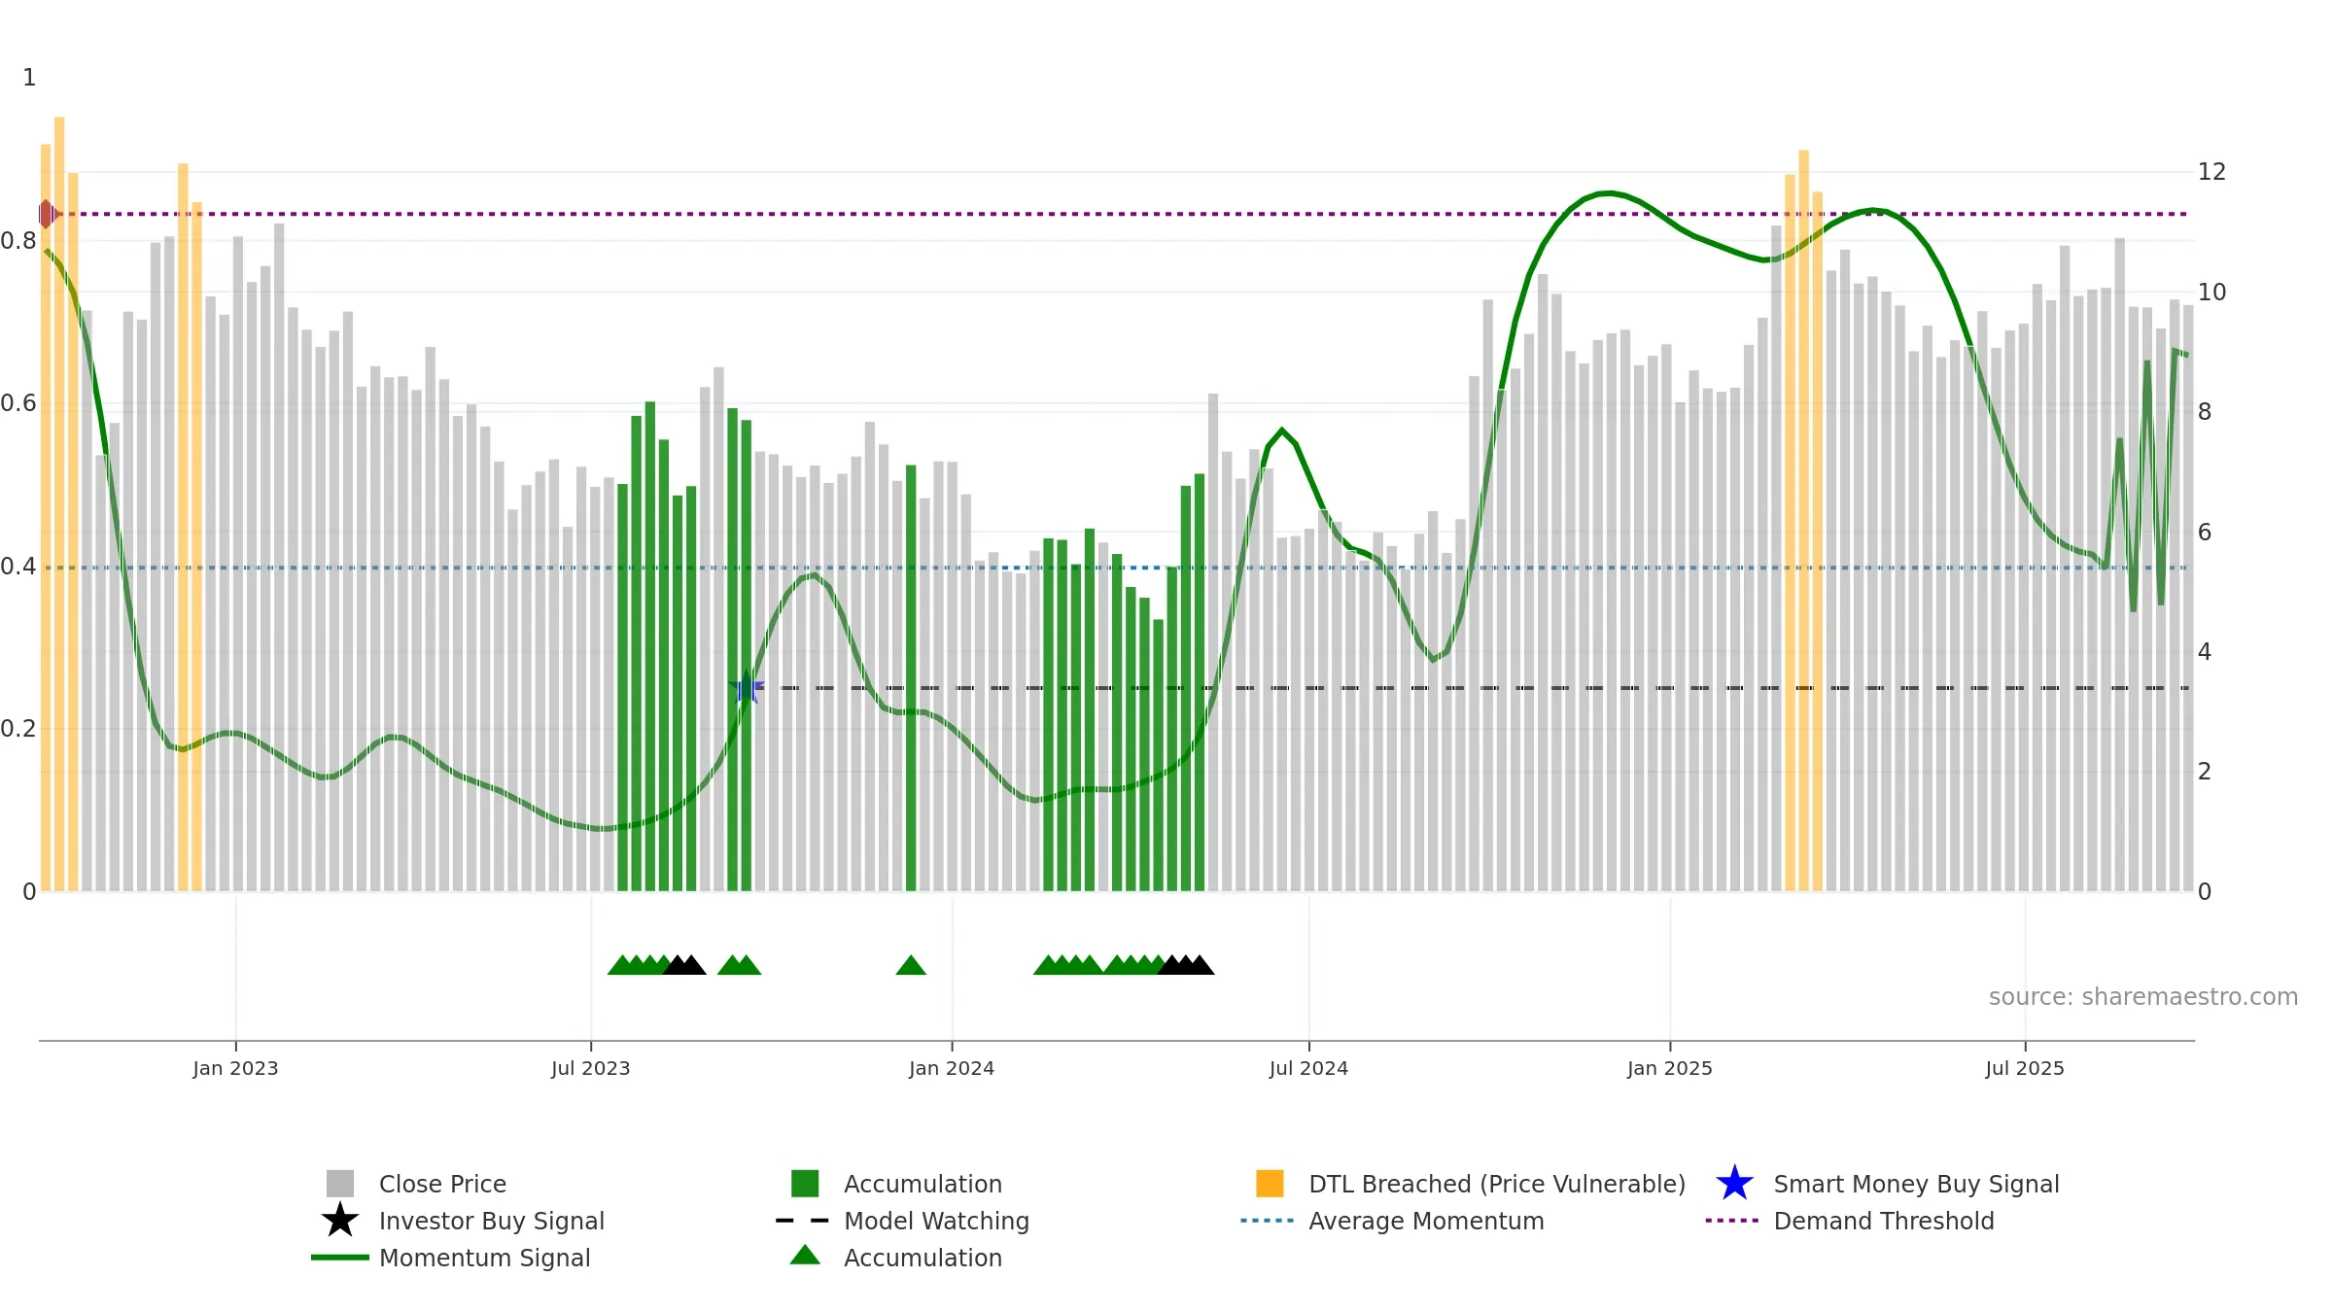Click the red diamond marker on Demand Threshold line
Screen dimensions: 2333x1312
(47, 214)
